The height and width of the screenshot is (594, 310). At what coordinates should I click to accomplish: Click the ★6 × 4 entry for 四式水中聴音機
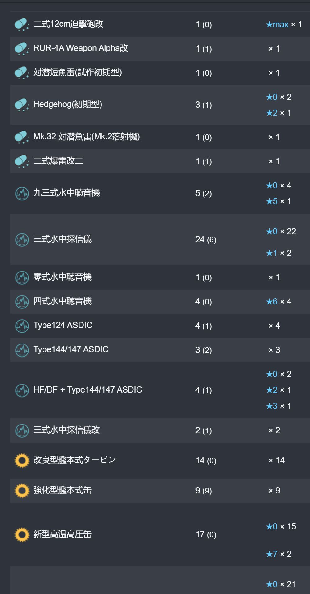(279, 301)
